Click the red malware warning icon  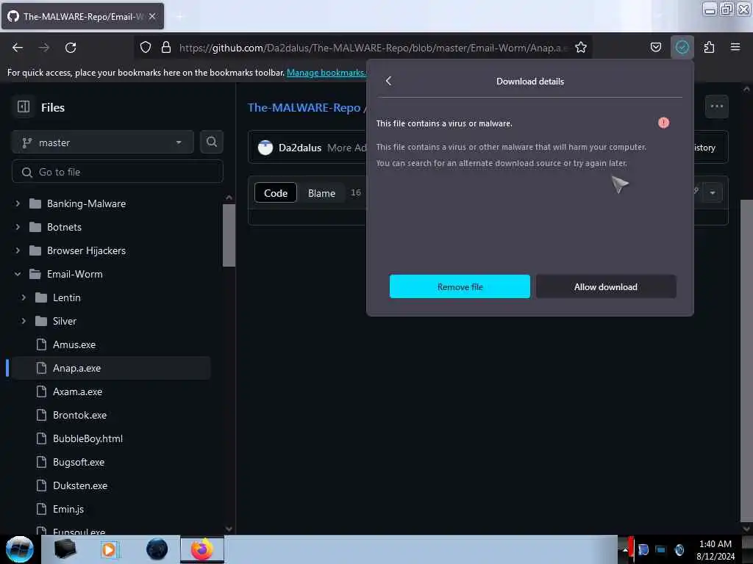663,123
